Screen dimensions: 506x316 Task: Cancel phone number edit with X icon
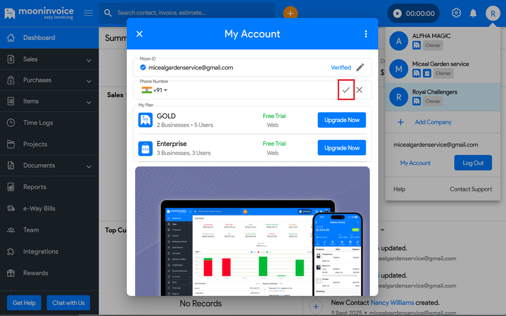click(359, 90)
